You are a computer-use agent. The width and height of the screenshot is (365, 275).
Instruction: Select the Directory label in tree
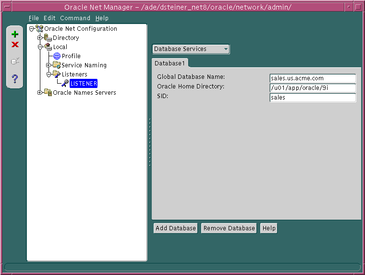click(x=66, y=38)
